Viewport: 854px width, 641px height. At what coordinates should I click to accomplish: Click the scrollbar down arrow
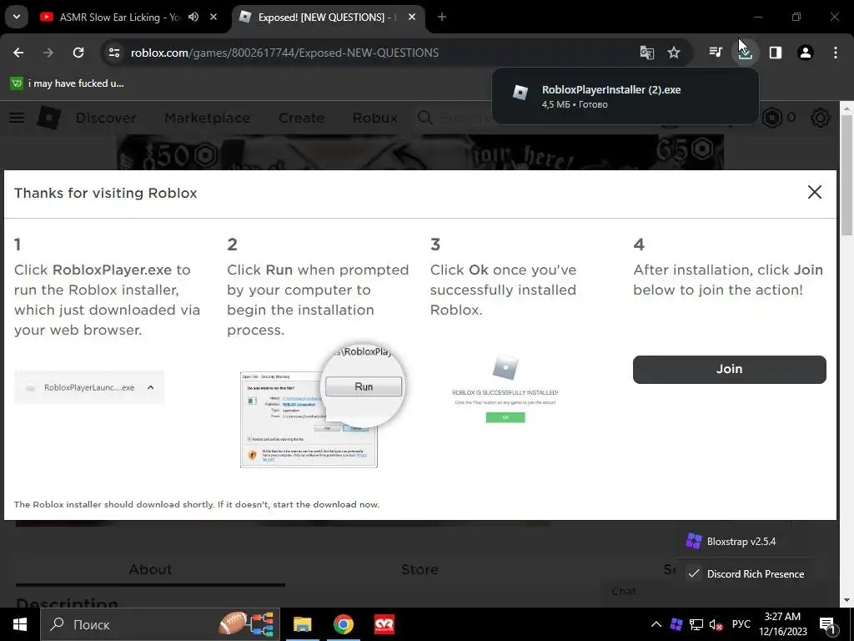coord(847,600)
